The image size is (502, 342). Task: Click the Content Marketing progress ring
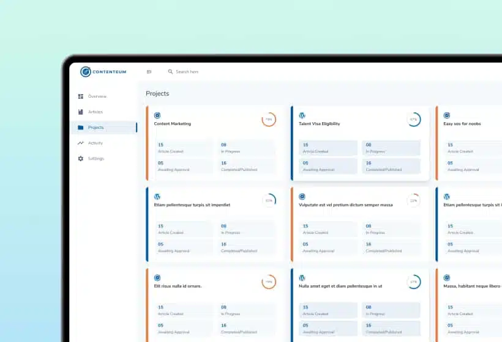269,120
